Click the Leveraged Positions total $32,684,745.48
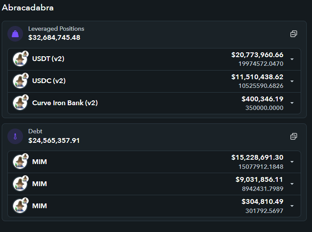312x232 pixels. point(54,38)
